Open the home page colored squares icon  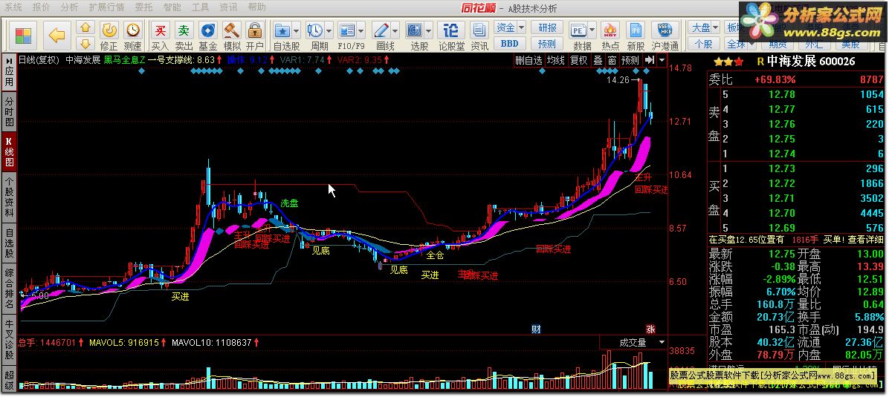[23, 35]
